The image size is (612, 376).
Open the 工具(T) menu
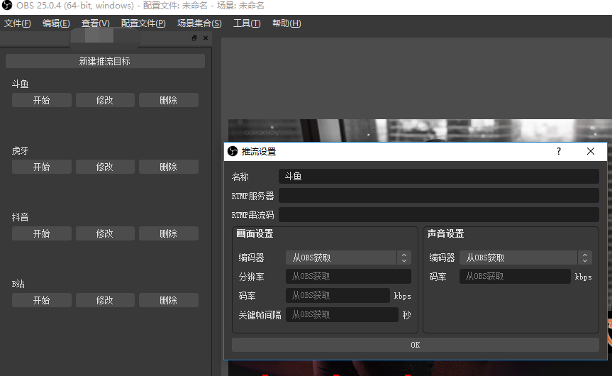pyautogui.click(x=247, y=23)
